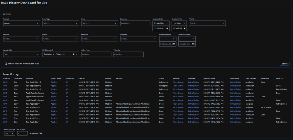Viewport: 293px width, 140px height.
Task: Expand the Priority dropdown
Action: [x=207, y=23]
